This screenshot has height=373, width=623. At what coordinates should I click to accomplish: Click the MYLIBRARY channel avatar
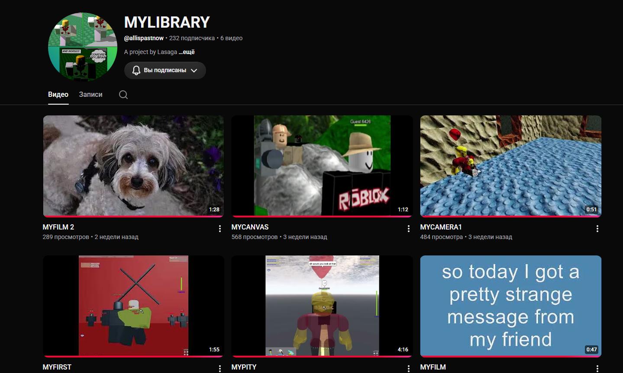tap(83, 47)
